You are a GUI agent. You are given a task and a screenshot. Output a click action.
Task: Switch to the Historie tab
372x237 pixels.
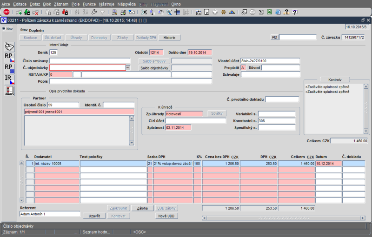click(x=169, y=37)
